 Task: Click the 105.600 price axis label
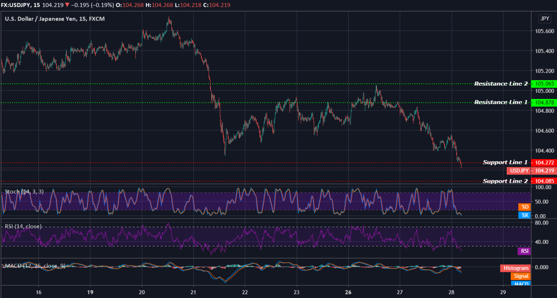[545, 31]
